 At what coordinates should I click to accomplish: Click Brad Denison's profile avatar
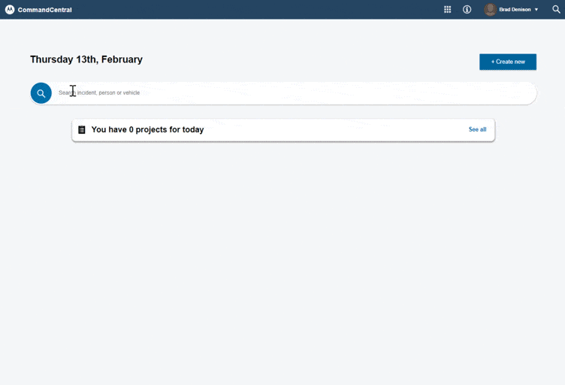(490, 10)
